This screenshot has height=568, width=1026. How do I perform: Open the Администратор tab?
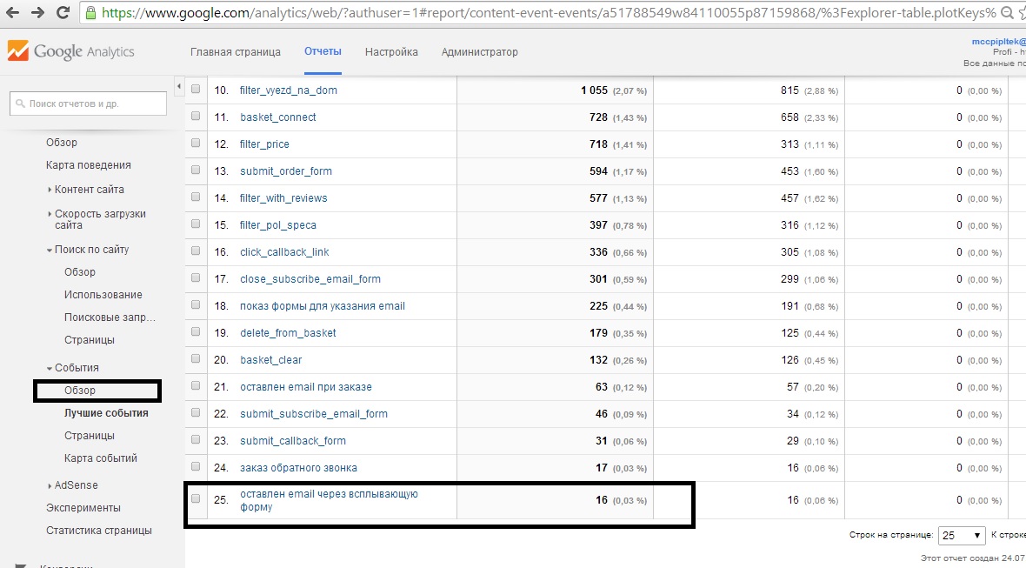[x=480, y=51]
